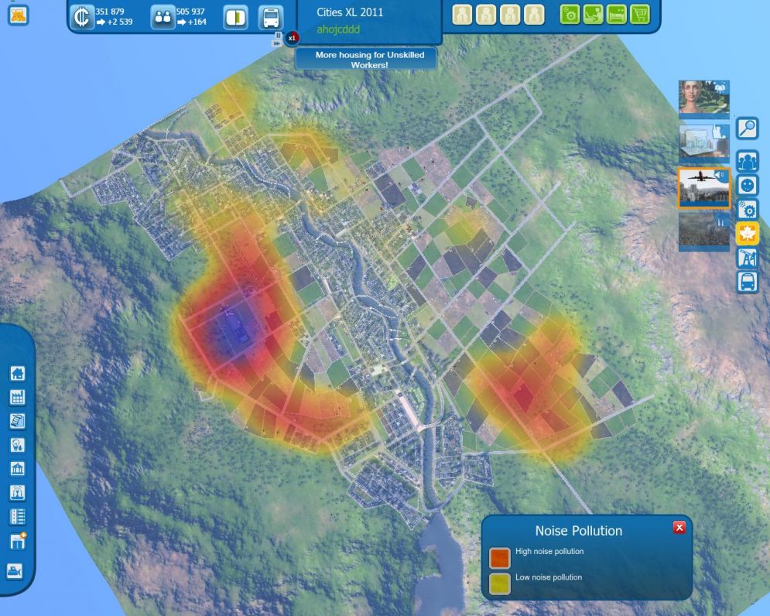Screen dimensions: 770x616
Task: Toggle the maple leaf environment overlay
Action: tap(748, 233)
